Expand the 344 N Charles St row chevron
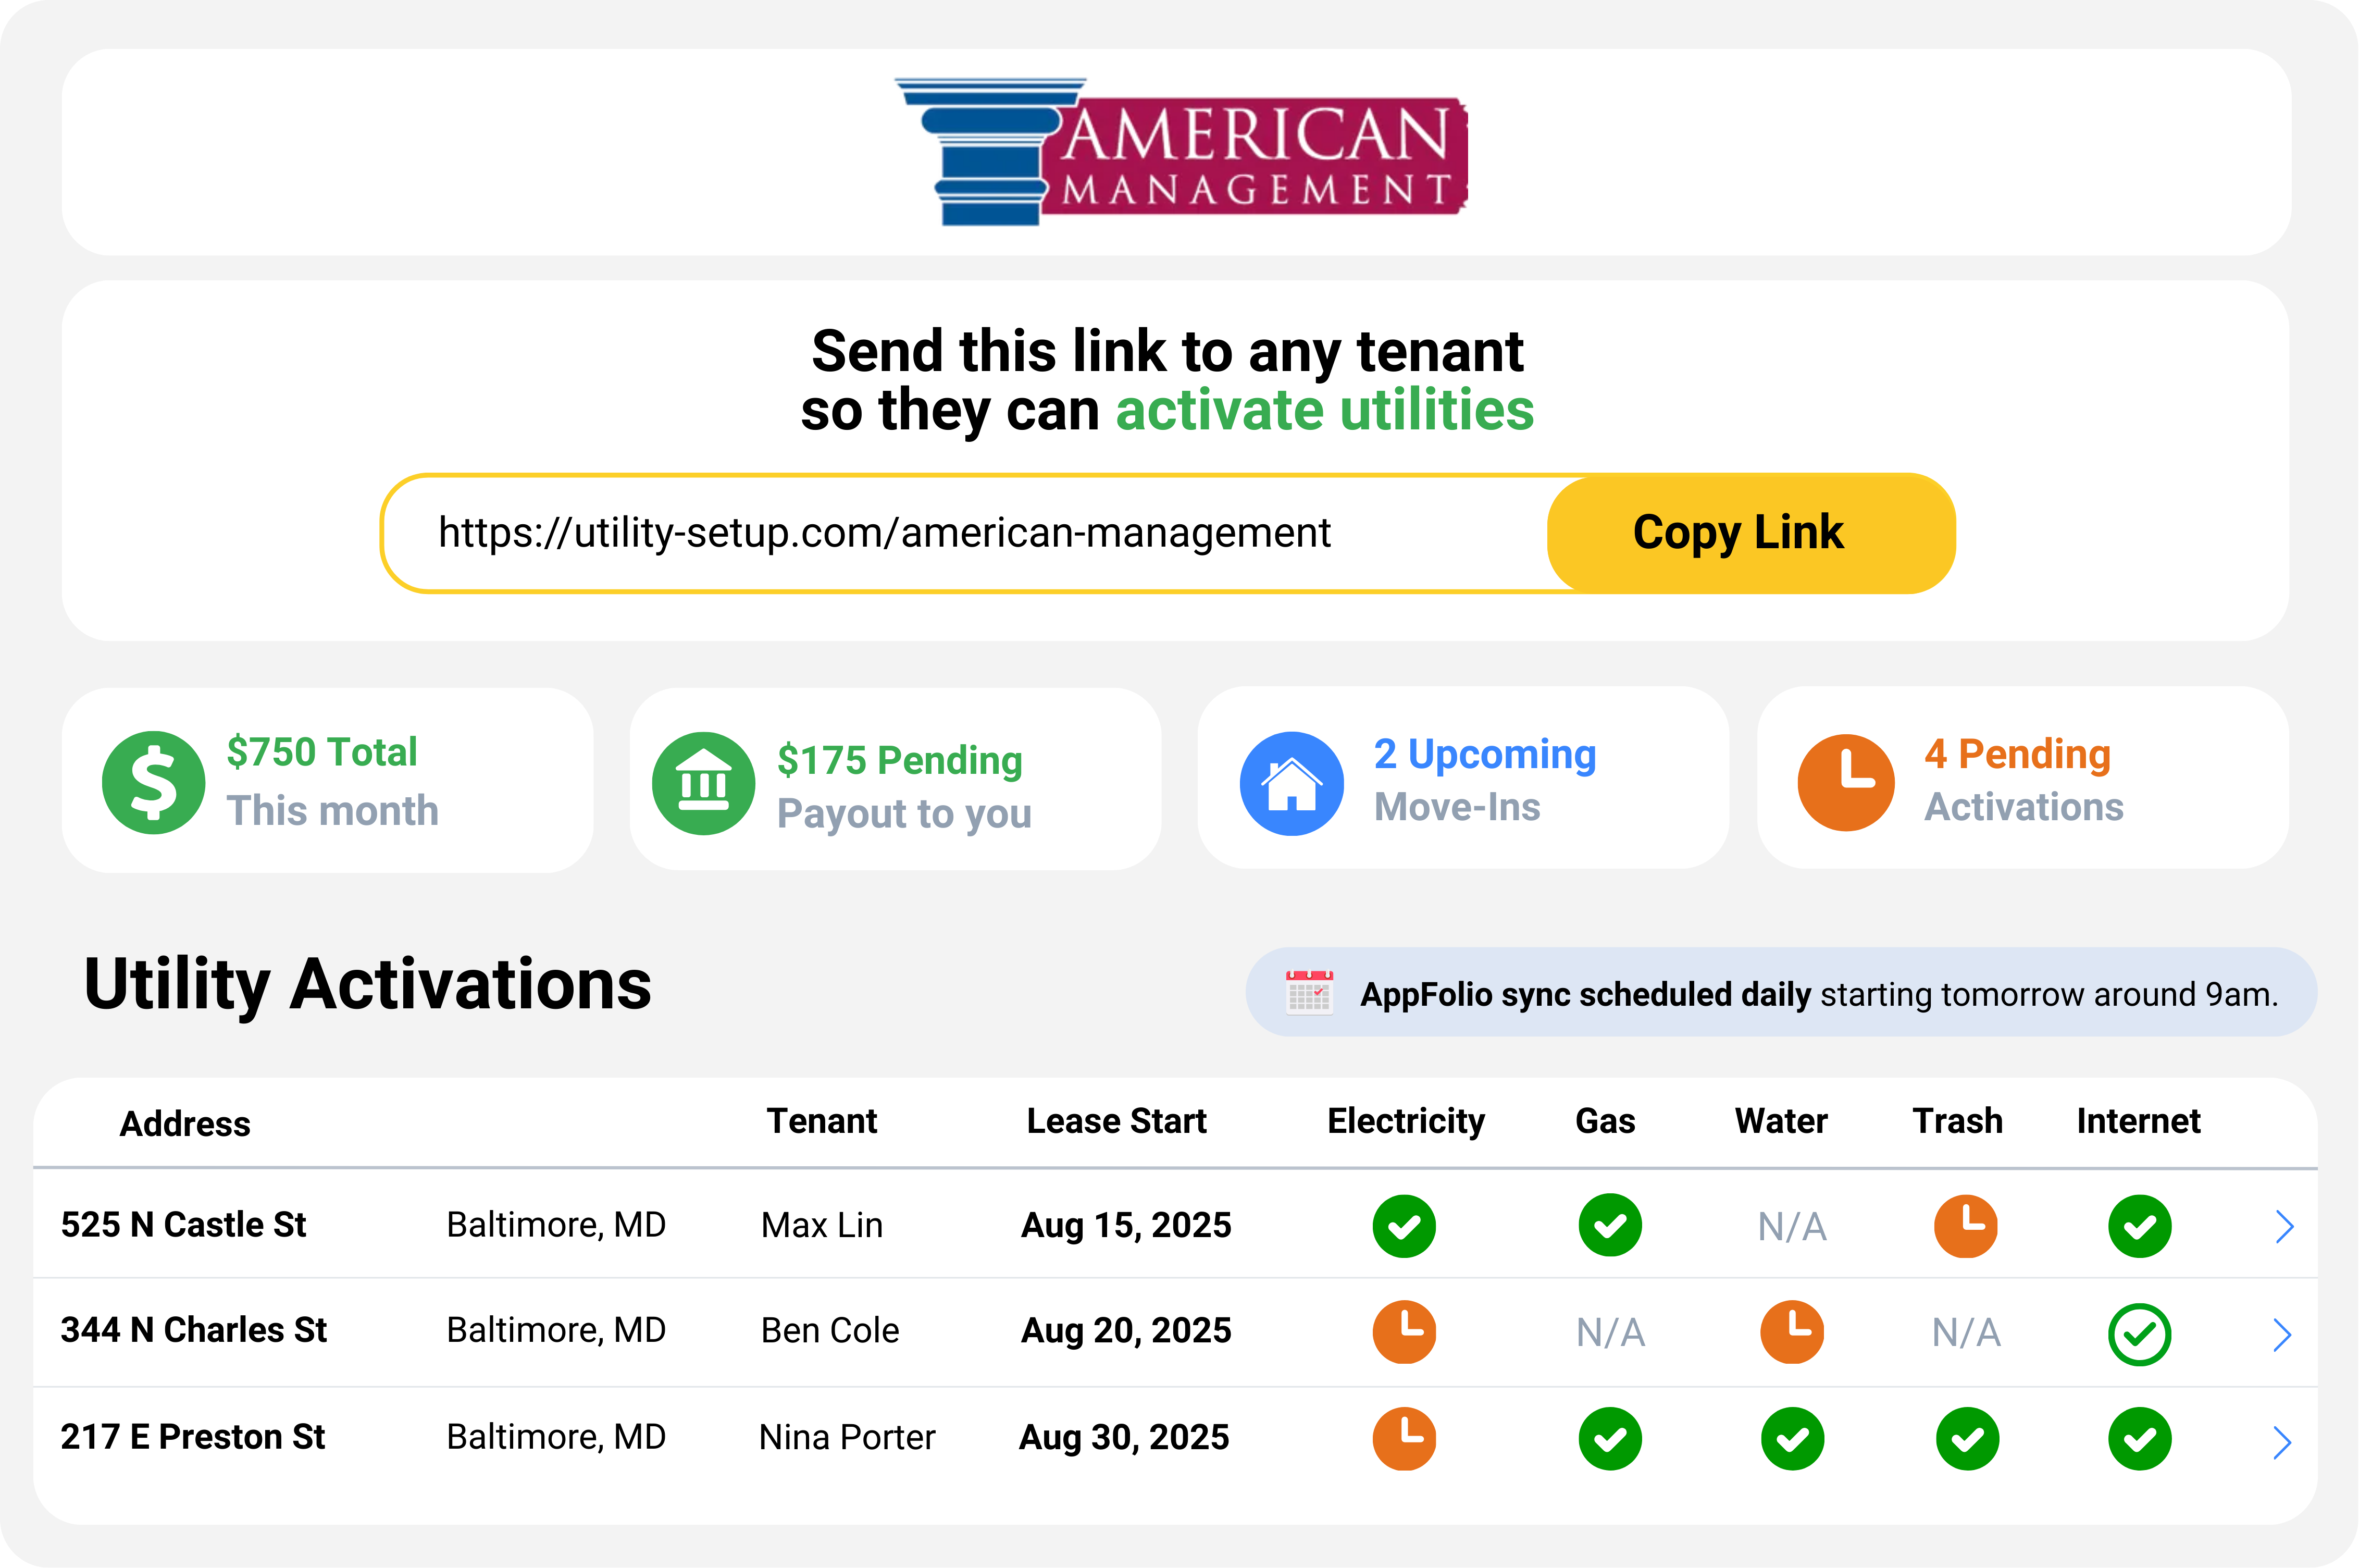This screenshot has height=1568, width=2359. [2282, 1334]
